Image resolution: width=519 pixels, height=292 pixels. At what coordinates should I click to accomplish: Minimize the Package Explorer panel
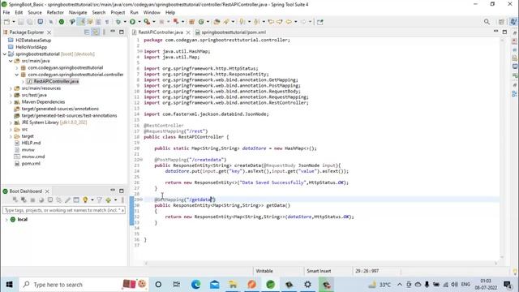(113, 32)
